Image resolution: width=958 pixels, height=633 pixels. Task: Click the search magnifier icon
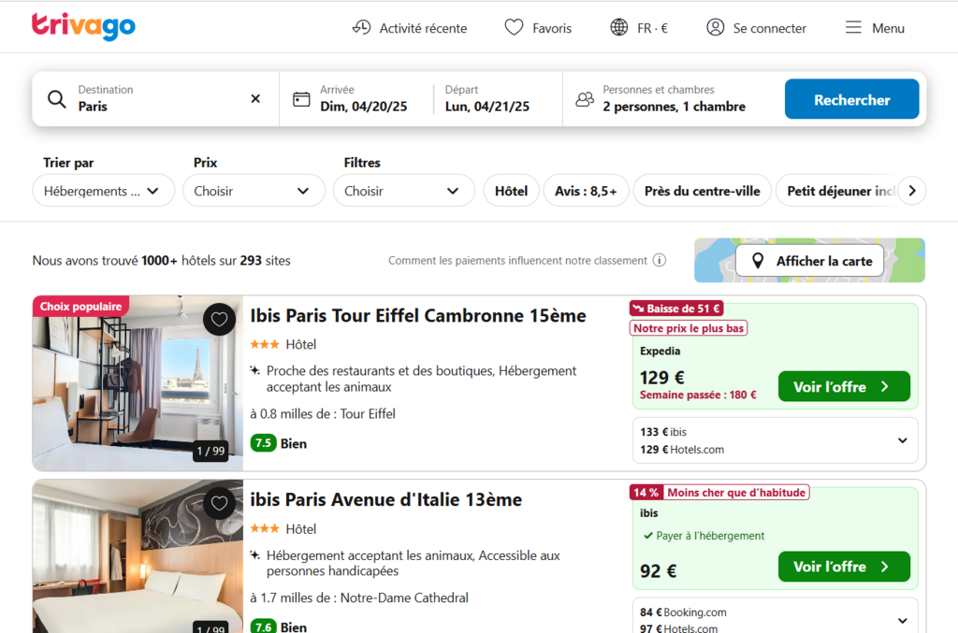pos(56,98)
